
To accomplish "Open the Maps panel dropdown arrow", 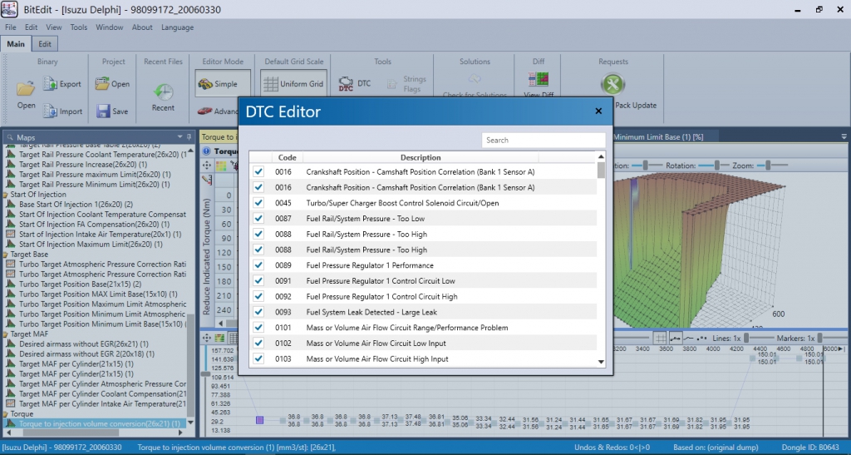I will (180, 136).
